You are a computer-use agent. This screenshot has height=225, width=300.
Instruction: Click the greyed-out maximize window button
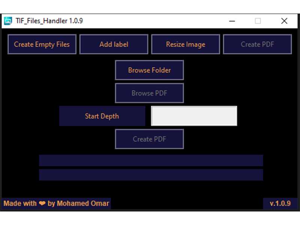[258, 21]
